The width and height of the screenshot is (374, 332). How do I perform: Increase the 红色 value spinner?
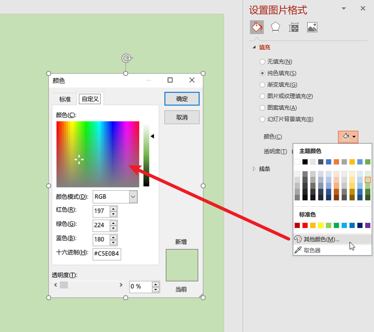113,209
